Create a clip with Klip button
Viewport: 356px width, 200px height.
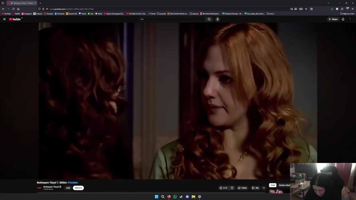click(255, 188)
